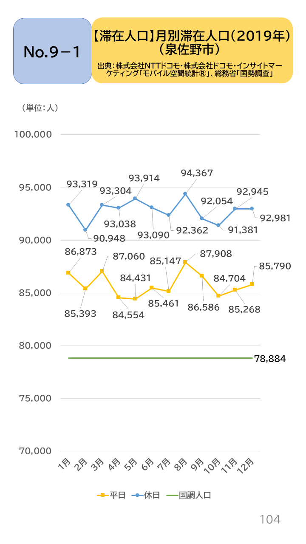The height and width of the screenshot is (544, 306).
Task: Click the 休日 data point for 2月
Action: [x=85, y=230]
